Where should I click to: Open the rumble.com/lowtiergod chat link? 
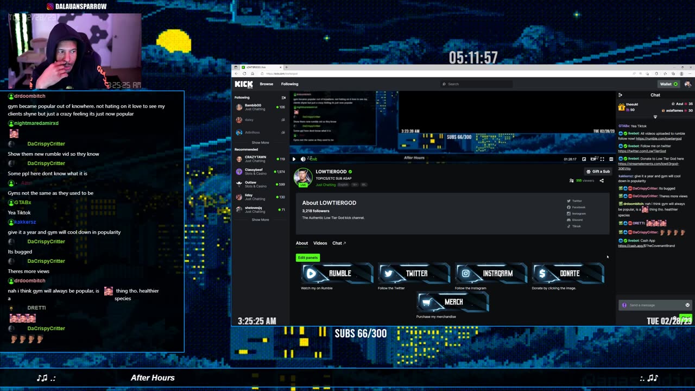point(658,138)
